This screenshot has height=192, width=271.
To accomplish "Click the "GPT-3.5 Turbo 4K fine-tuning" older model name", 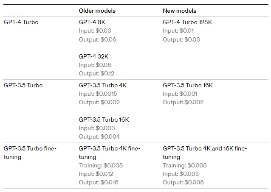I will pos(110,153).
